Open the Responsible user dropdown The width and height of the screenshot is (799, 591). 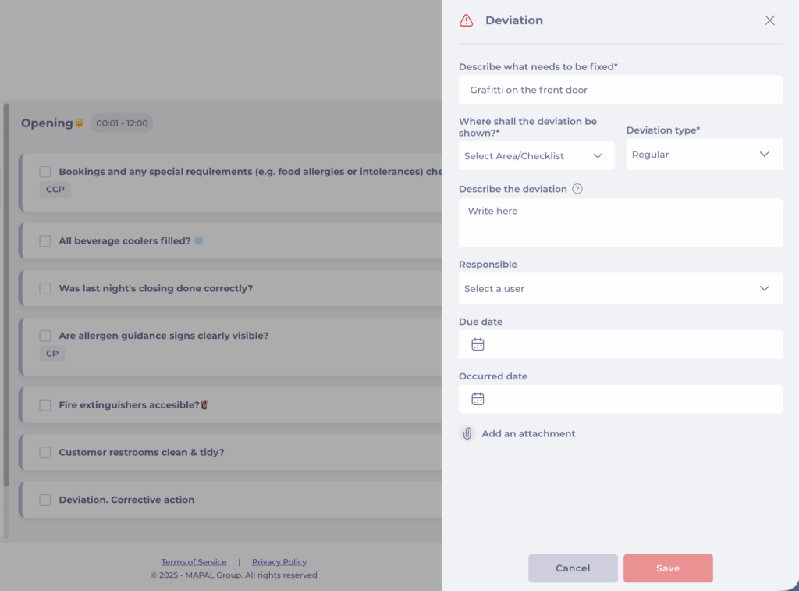coord(620,289)
